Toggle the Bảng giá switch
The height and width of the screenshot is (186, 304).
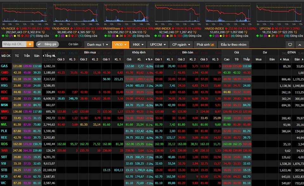(x=47, y=44)
